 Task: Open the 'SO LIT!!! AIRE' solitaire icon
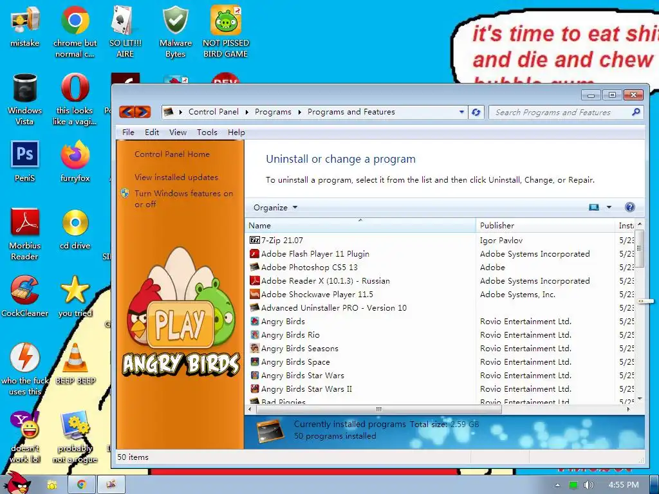pos(125,32)
